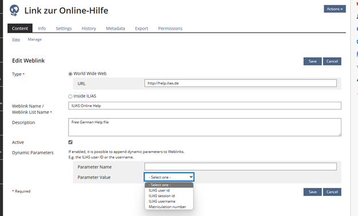Focus the Parameter Name text field

click(x=240, y=166)
